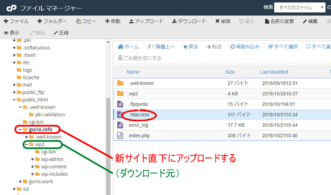Viewport: 331px width, 195px height.
Task: Click the コピー copy toolbar button
Action: pos(86,21)
